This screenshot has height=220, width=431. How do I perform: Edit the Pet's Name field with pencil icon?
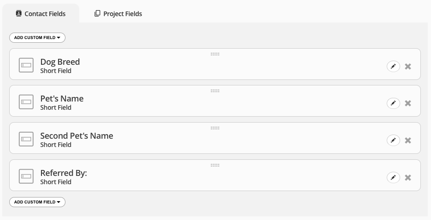[x=393, y=103]
